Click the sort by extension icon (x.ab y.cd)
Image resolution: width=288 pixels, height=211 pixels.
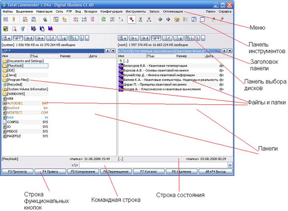click(84, 19)
